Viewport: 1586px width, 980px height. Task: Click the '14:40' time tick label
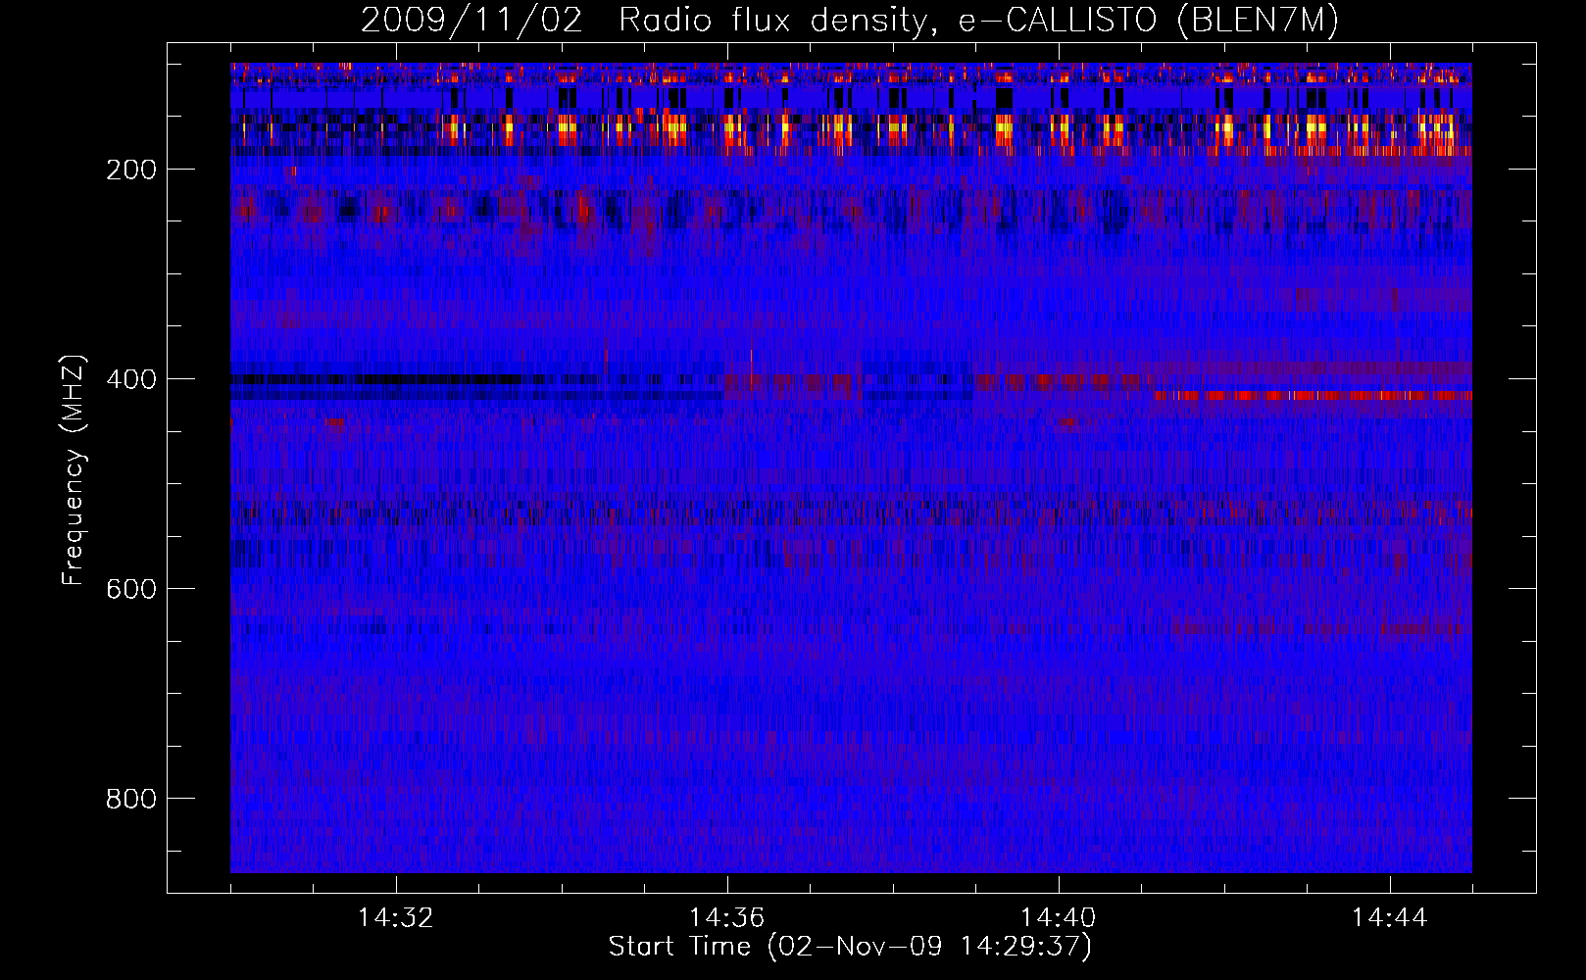1059,918
